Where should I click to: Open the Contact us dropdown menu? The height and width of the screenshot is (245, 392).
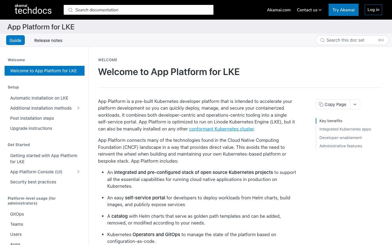click(x=309, y=10)
